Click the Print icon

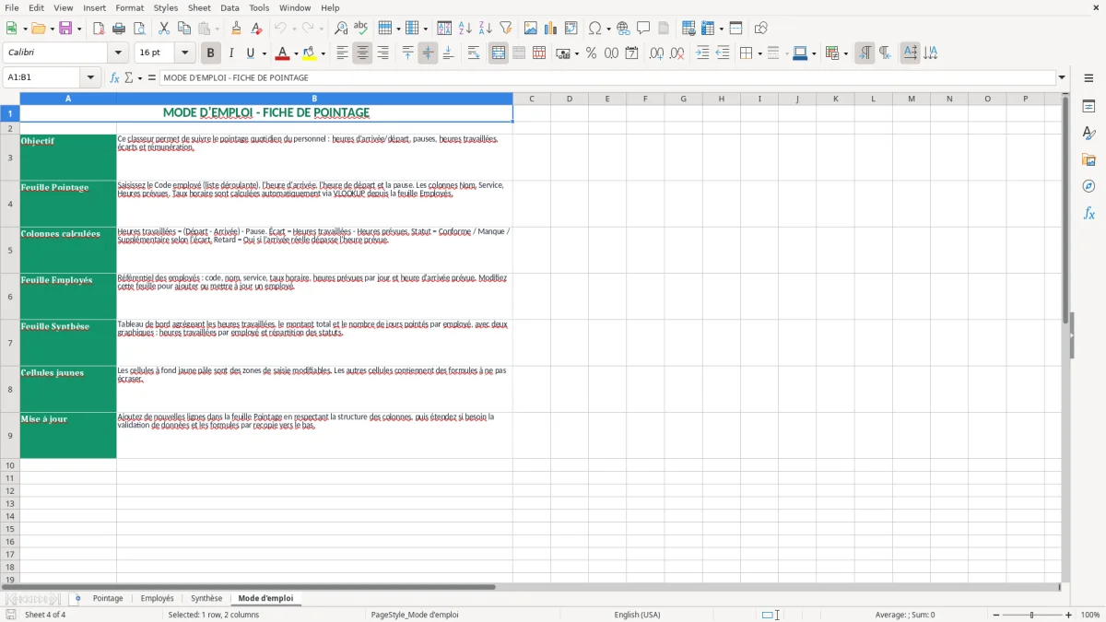[x=119, y=29]
